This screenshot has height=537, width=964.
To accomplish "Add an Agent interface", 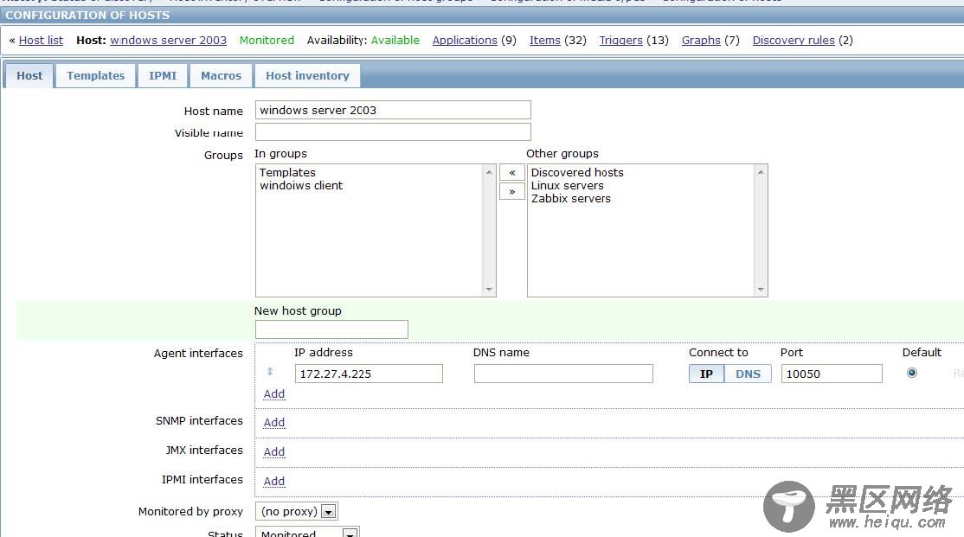I will (274, 393).
